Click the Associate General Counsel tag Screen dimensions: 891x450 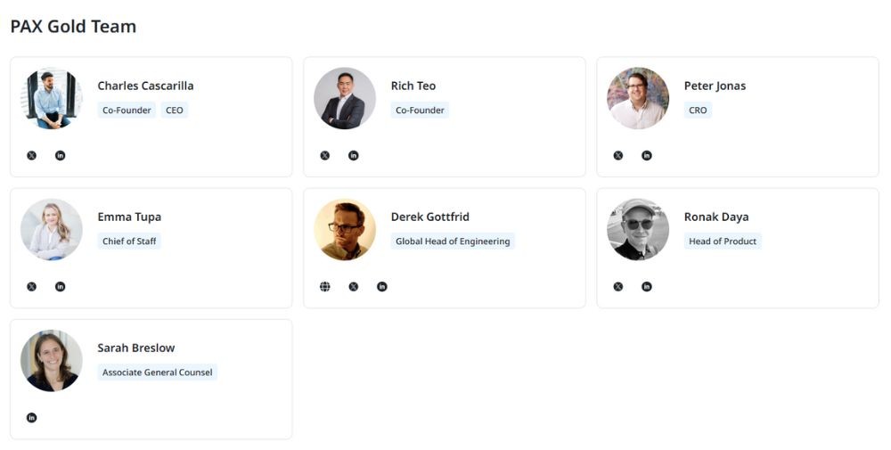pos(158,372)
